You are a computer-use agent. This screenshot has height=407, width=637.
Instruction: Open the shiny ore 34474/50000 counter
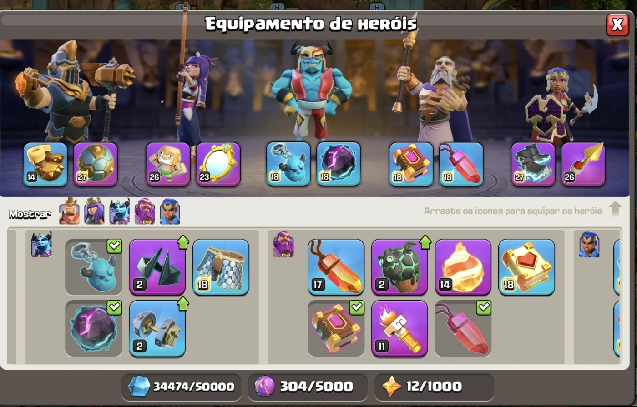[x=181, y=387]
